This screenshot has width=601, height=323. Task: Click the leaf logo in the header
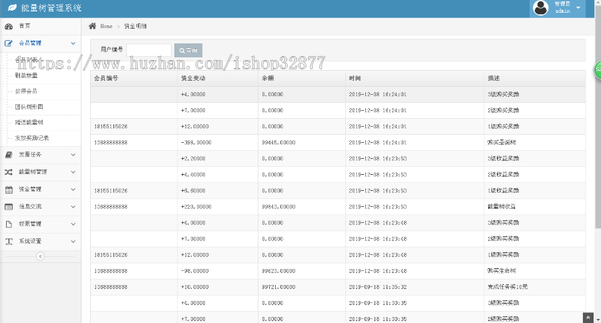12,7
